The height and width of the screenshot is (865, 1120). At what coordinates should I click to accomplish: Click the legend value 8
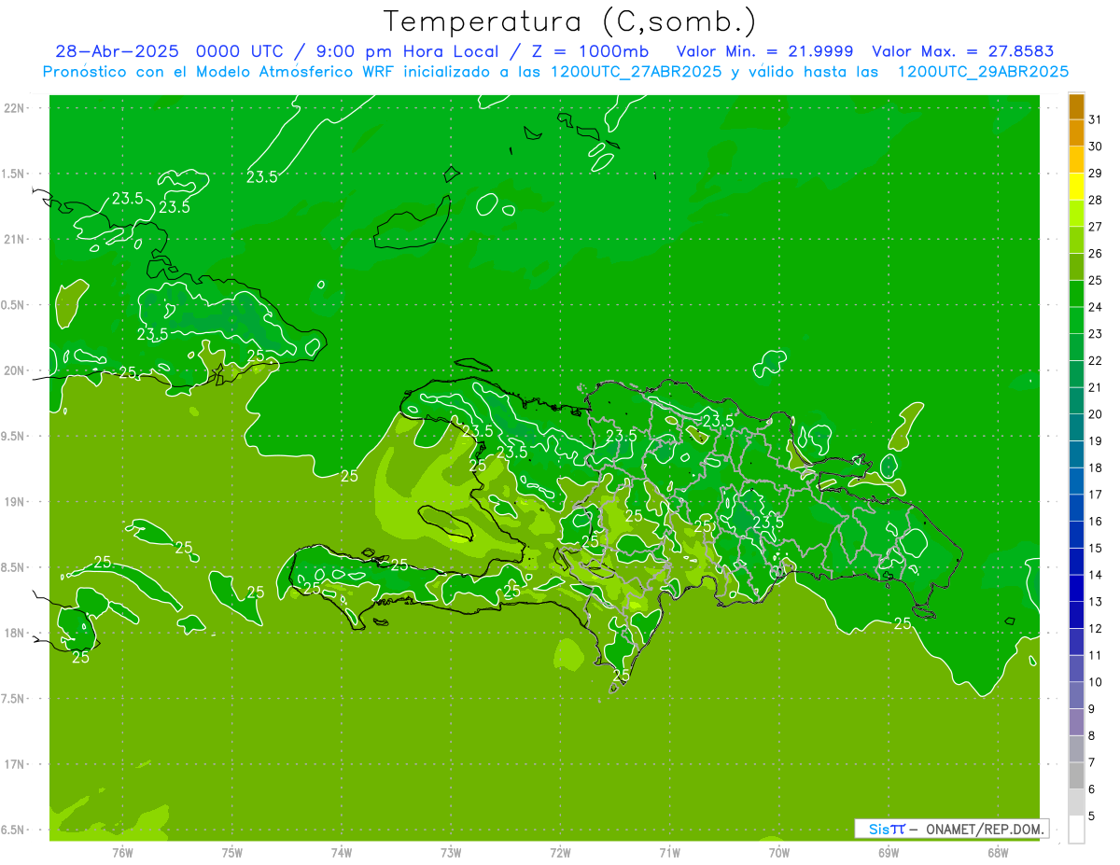coord(1091,736)
